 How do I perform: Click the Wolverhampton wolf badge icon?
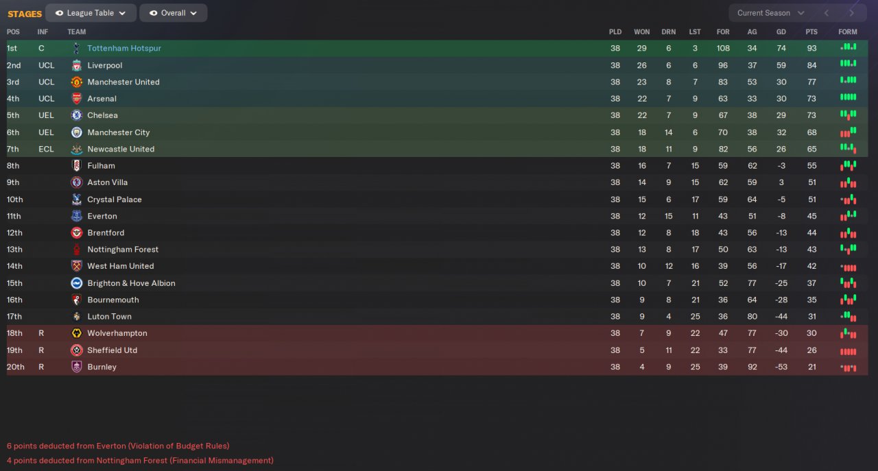click(x=76, y=333)
